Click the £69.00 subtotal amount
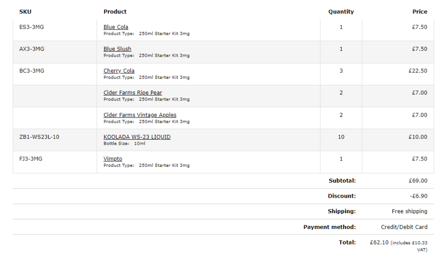Image resolution: width=443 pixels, height=264 pixels. (418, 181)
